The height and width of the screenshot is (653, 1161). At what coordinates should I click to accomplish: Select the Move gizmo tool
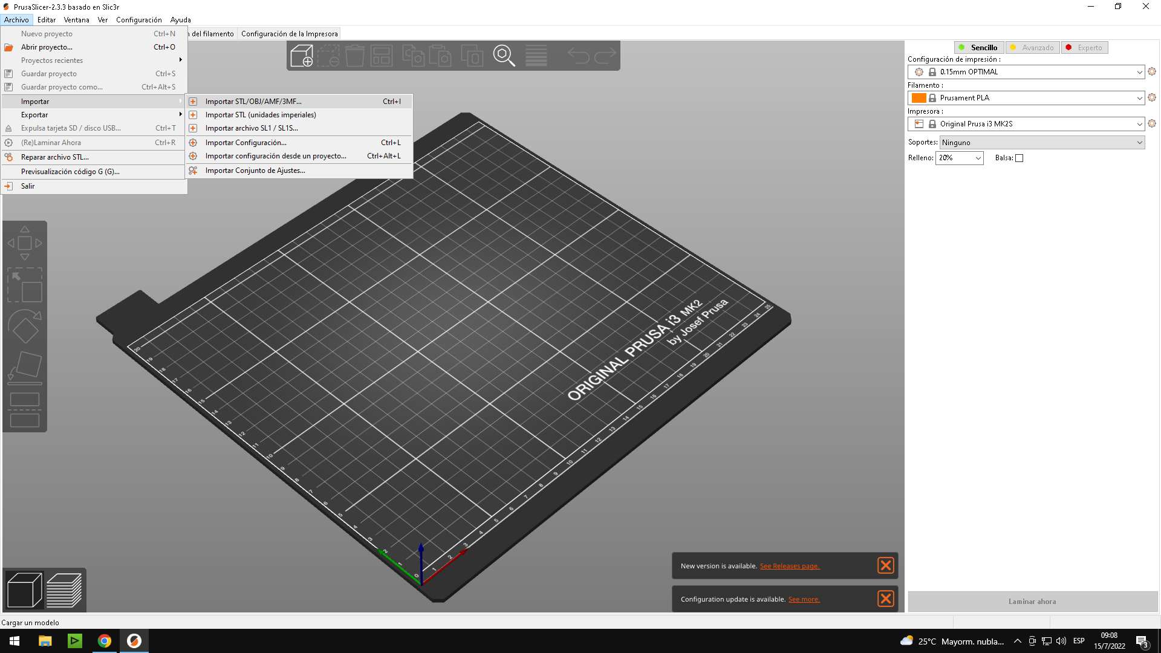tap(25, 243)
